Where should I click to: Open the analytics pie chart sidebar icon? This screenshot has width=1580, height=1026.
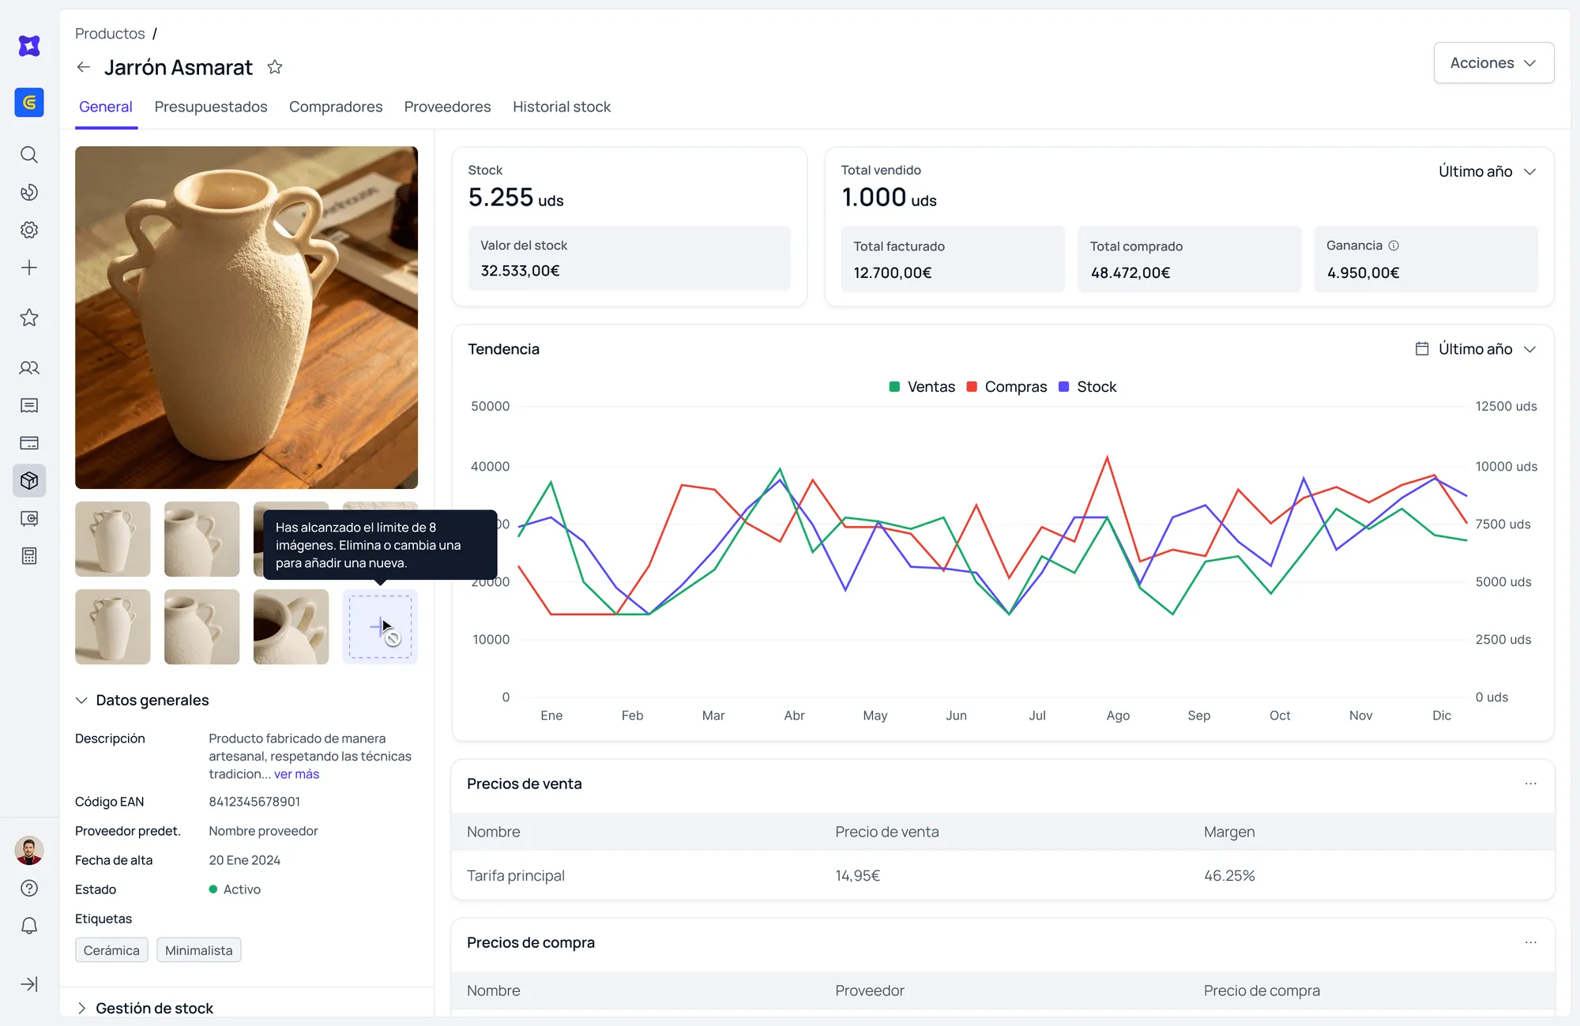(x=29, y=193)
